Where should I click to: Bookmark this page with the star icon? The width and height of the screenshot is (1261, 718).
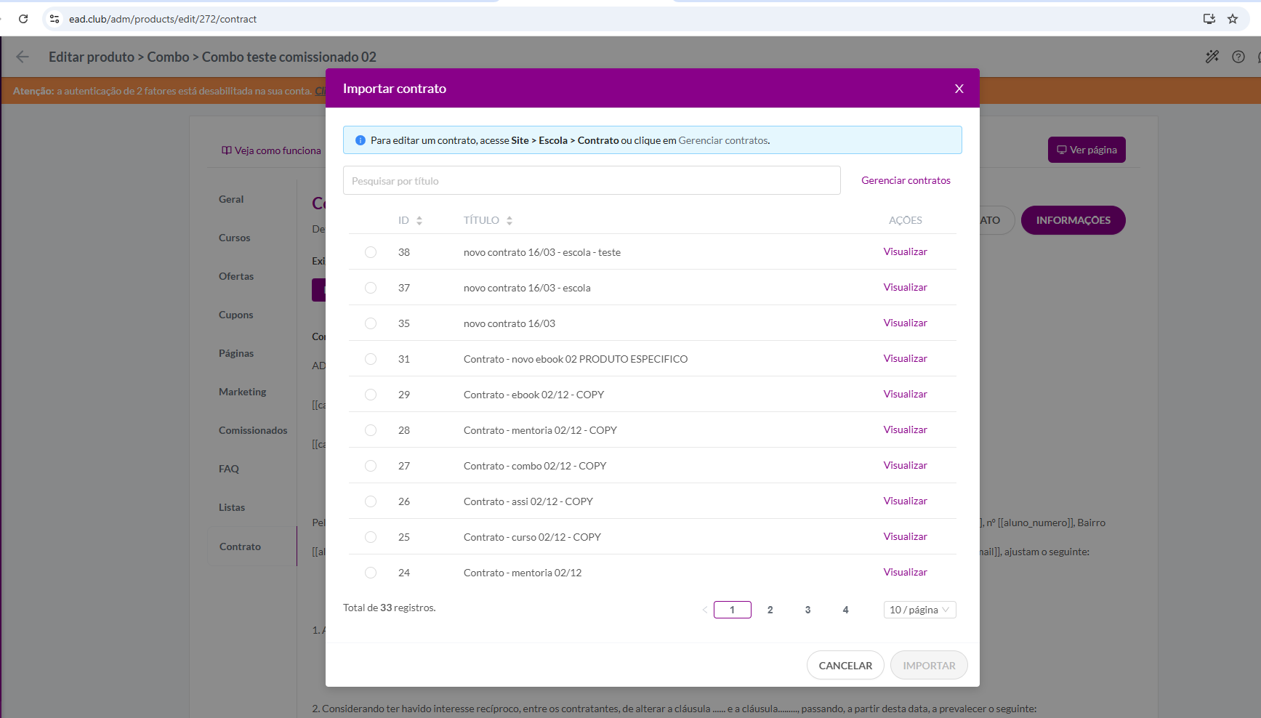(1233, 19)
